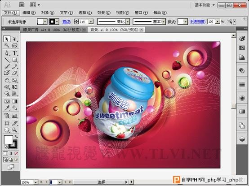Image resolution: width=249 pixels, height=186 pixels.
Task: Select the Rotate tool
Action: (7, 80)
